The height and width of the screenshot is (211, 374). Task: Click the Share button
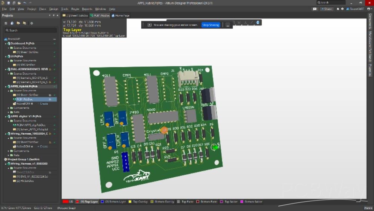(327, 9)
